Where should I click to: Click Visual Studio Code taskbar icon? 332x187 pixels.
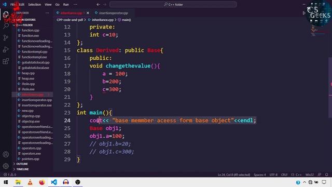[54, 182]
